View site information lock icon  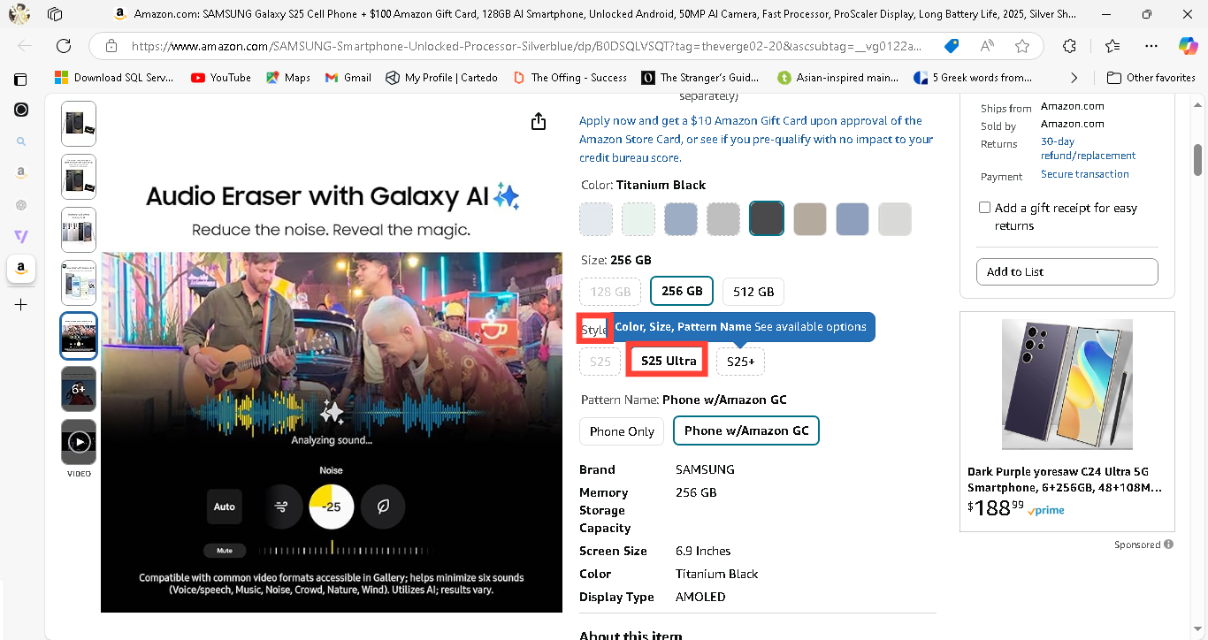pyautogui.click(x=111, y=46)
